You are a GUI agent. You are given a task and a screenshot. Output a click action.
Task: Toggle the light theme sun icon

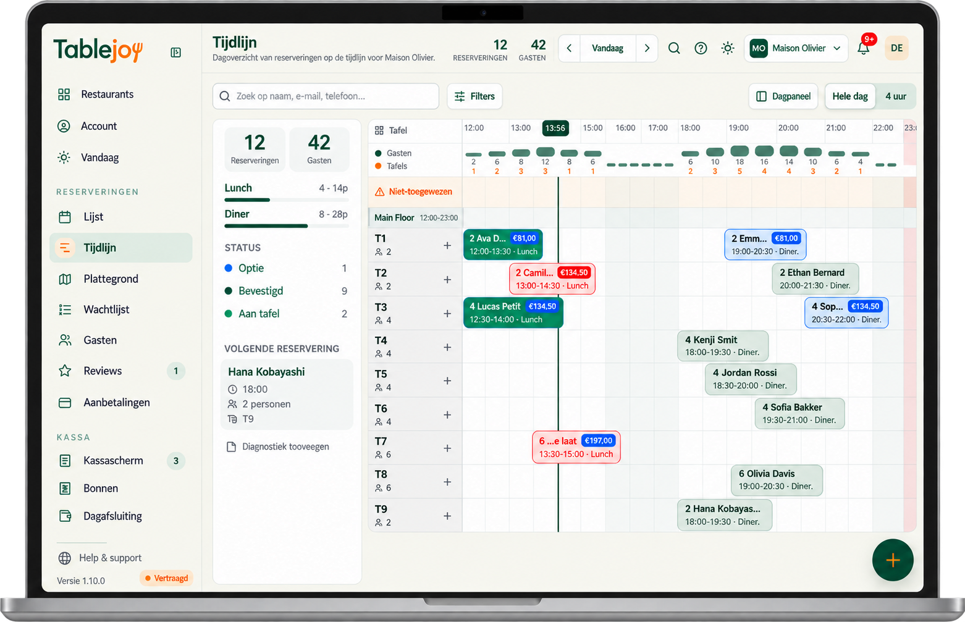tap(728, 48)
